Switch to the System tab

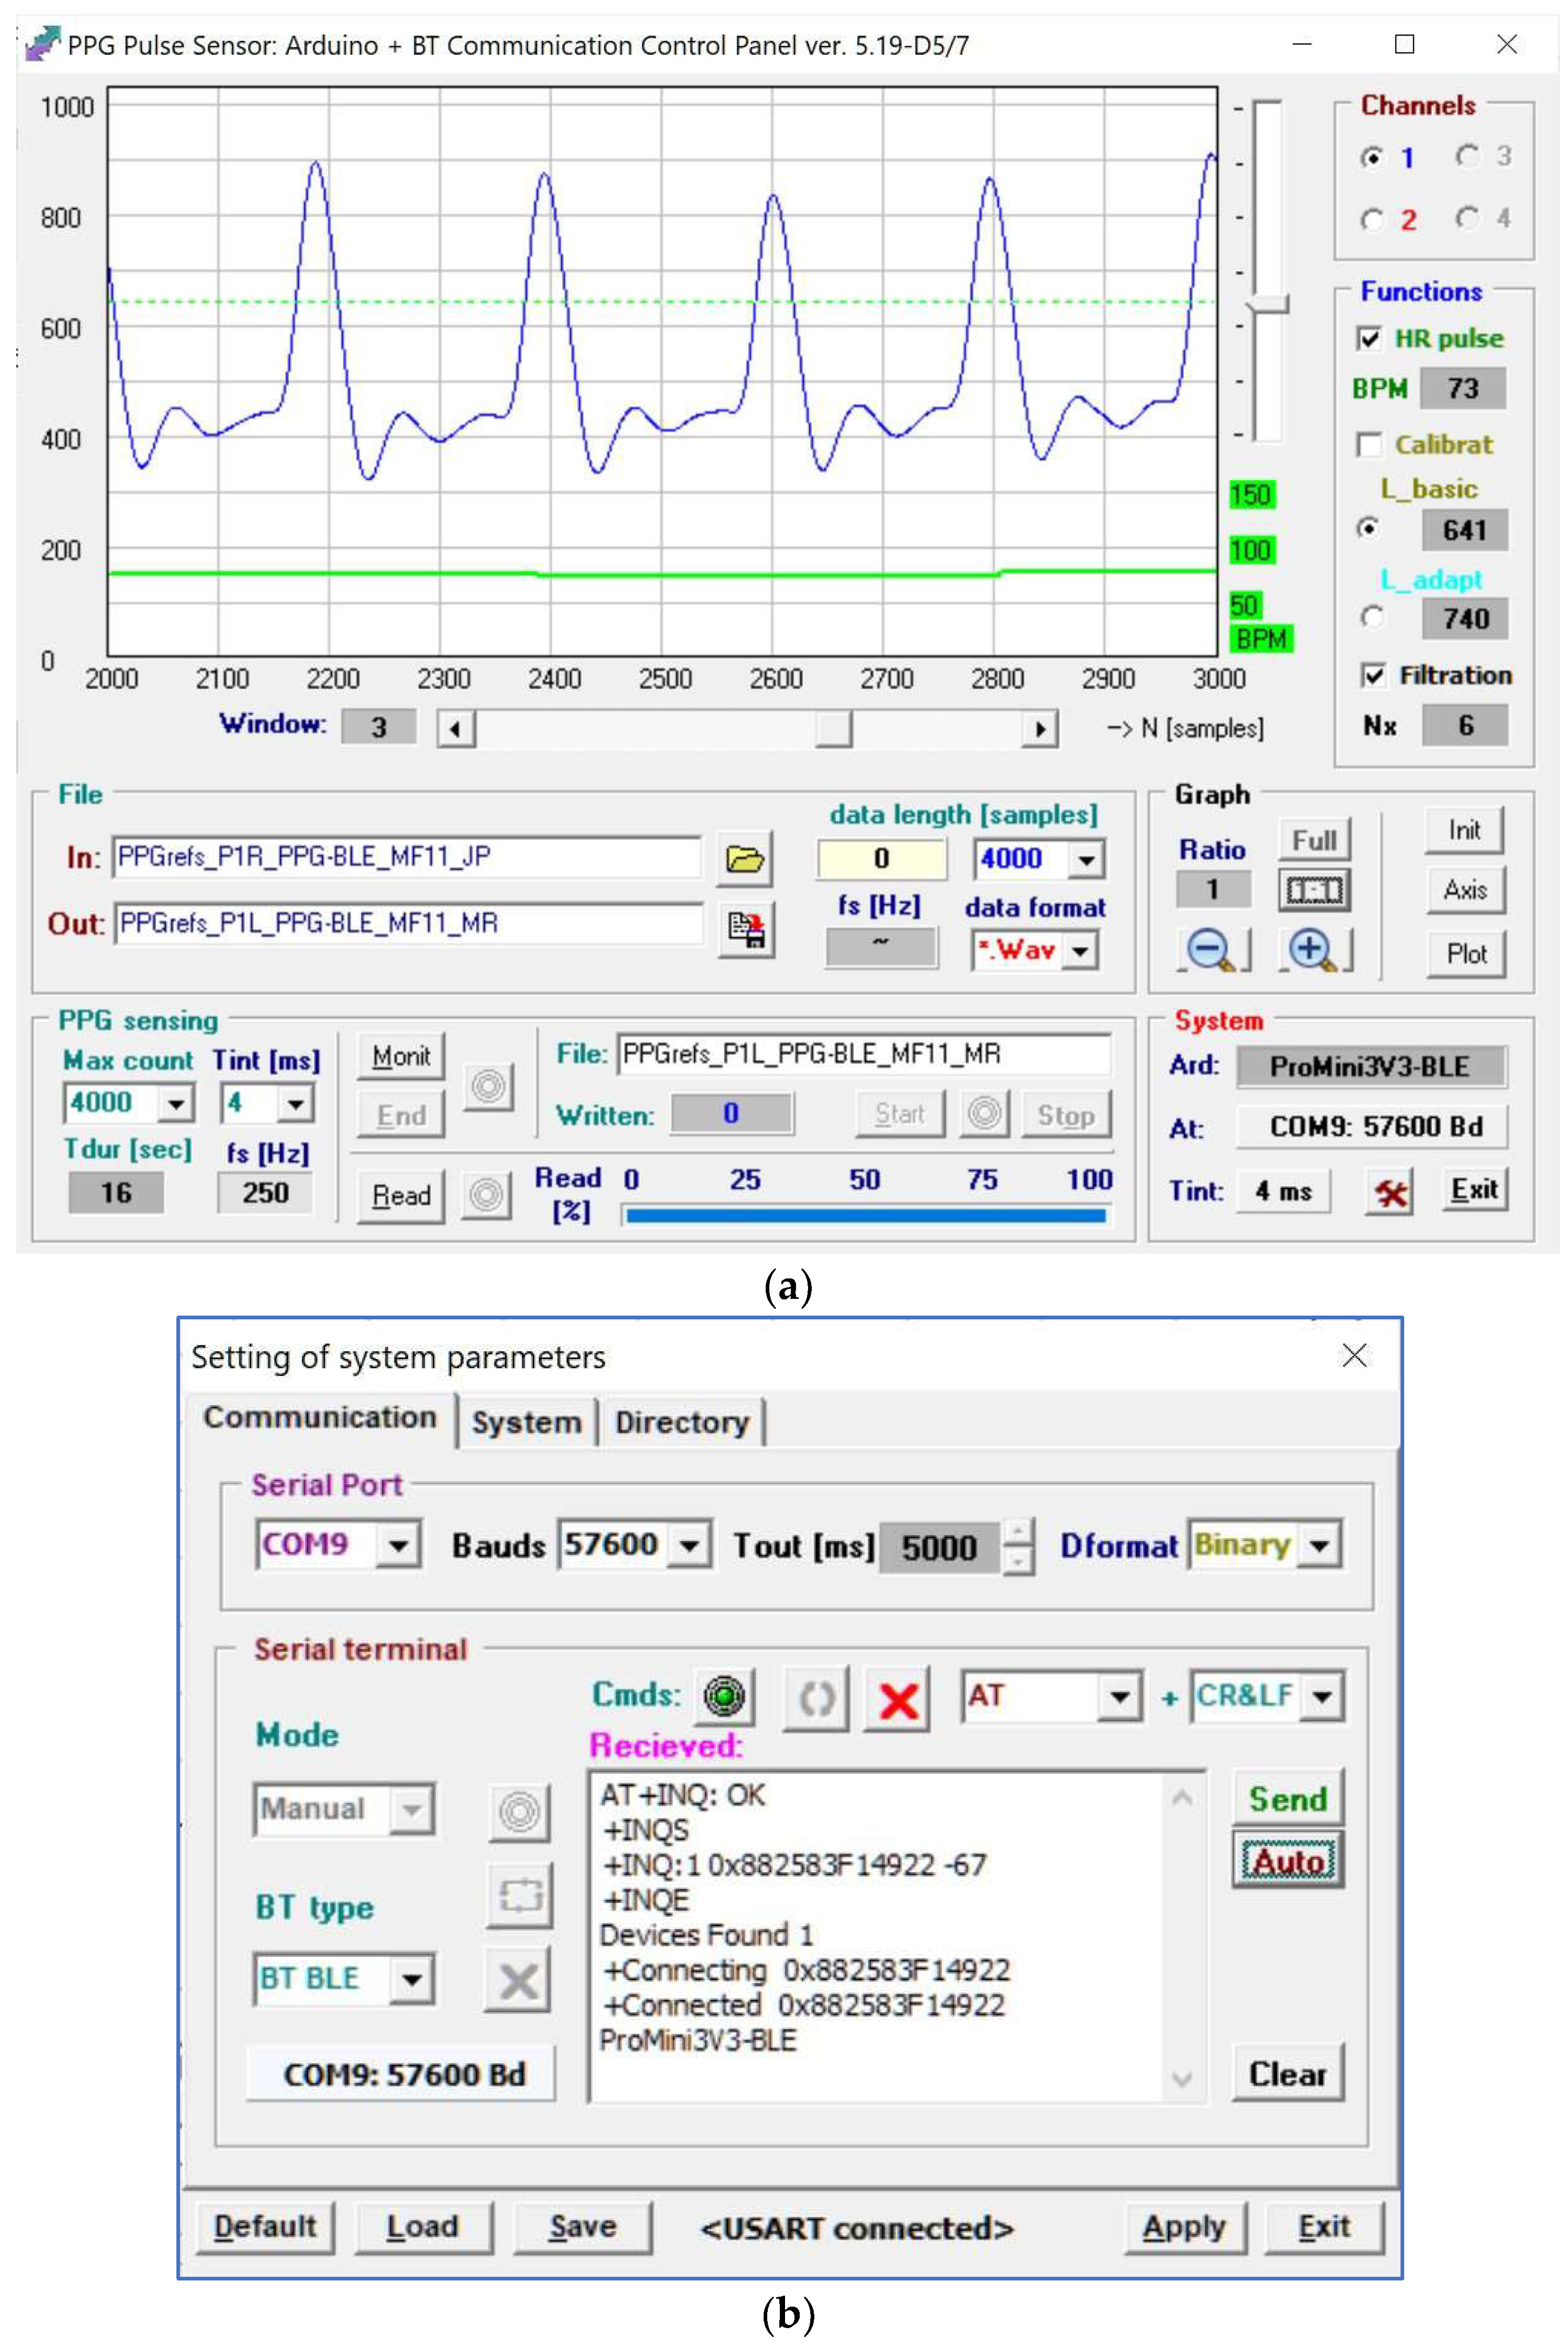[x=526, y=1422]
